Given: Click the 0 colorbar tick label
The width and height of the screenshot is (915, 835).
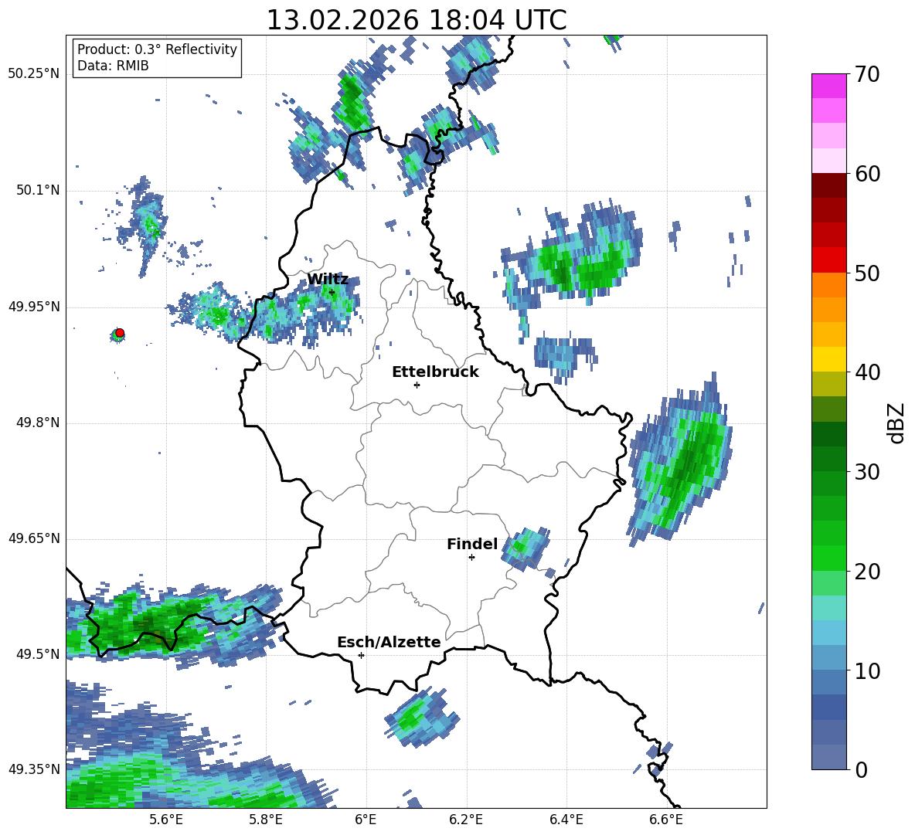Looking at the screenshot, I should tap(861, 769).
